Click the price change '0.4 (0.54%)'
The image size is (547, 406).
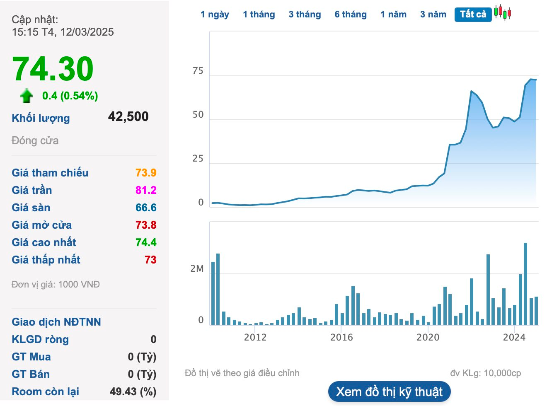pyautogui.click(x=70, y=96)
